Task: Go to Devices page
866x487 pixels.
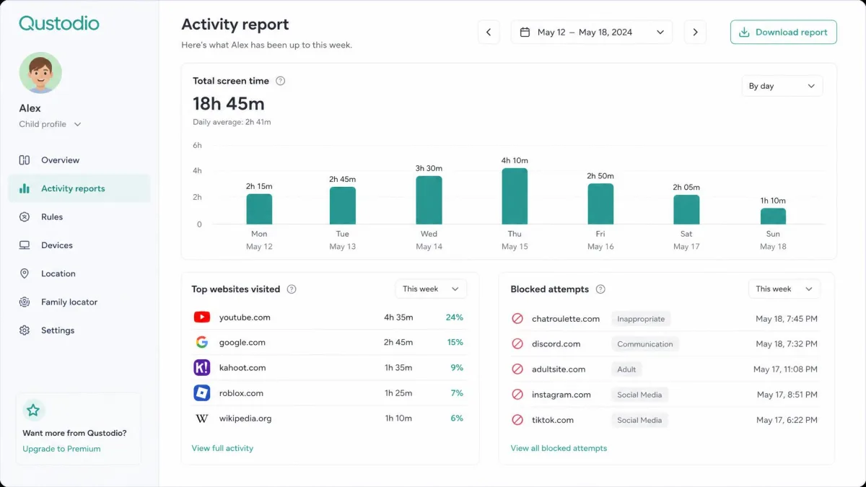Action: [57, 245]
